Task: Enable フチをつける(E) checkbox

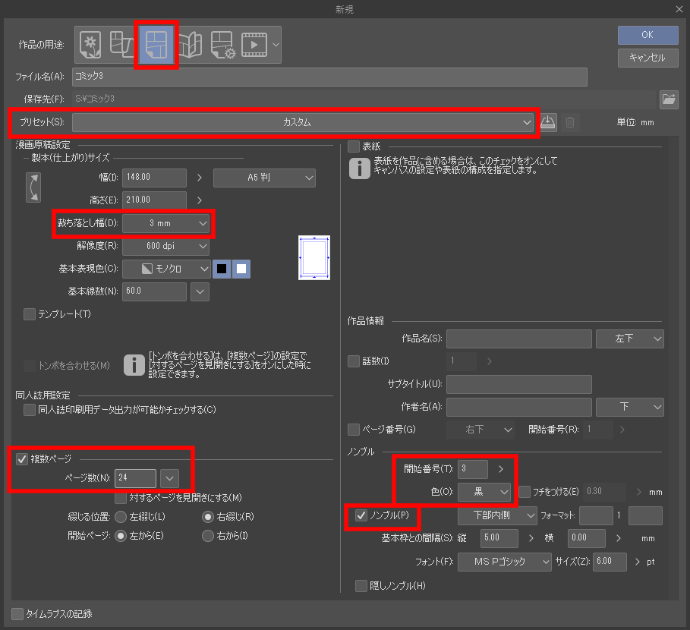Action: point(525,491)
